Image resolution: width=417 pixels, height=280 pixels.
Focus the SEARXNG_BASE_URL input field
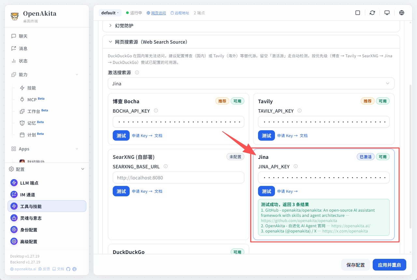point(179,177)
